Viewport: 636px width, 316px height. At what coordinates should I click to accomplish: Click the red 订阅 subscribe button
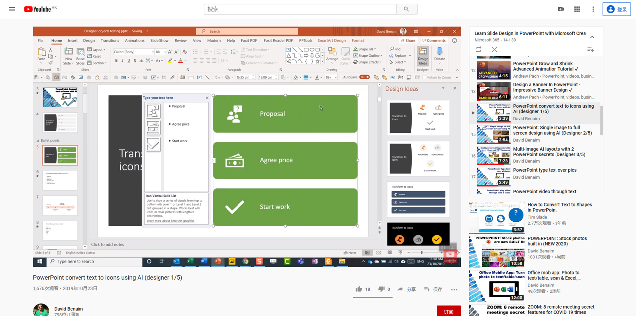click(448, 312)
